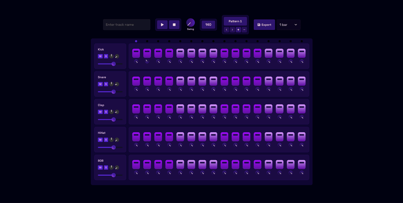The height and width of the screenshot is (203, 403).
Task: Mute the Kick track
Action: (100, 56)
